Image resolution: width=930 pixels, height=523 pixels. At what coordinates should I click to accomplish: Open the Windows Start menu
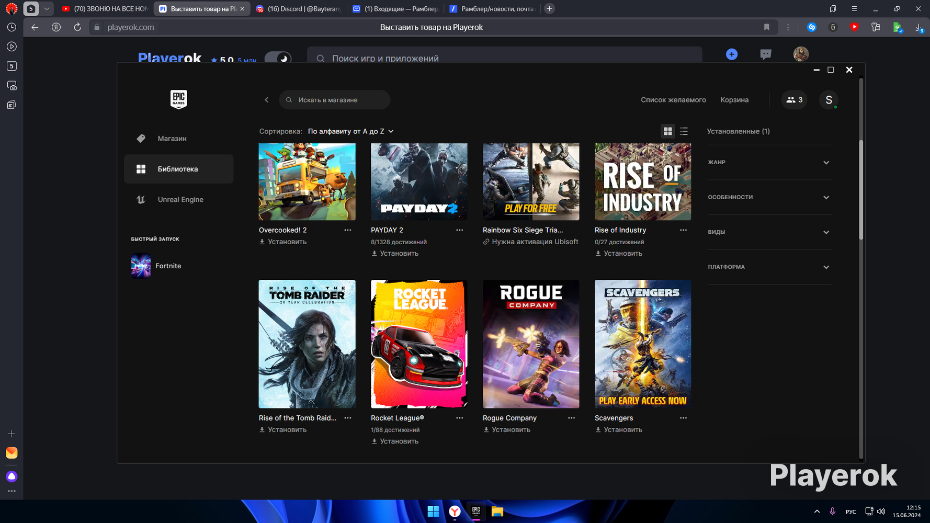433,511
